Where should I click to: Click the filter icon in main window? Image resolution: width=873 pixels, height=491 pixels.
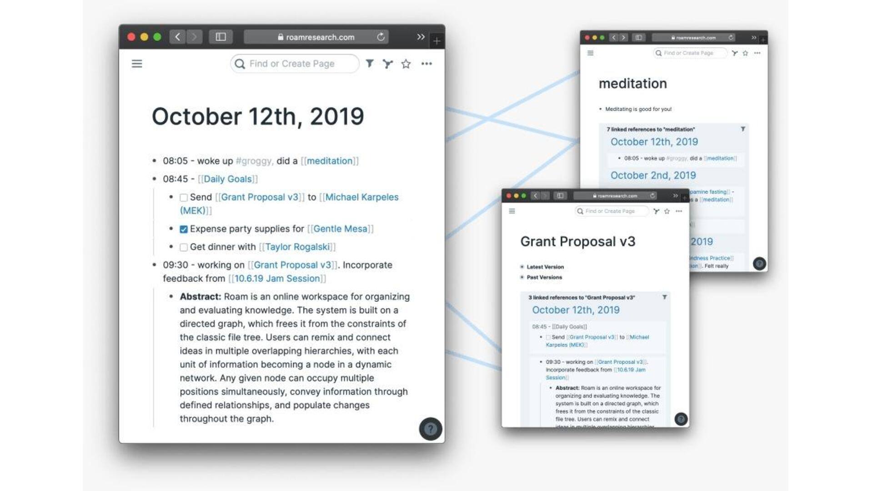tap(369, 64)
